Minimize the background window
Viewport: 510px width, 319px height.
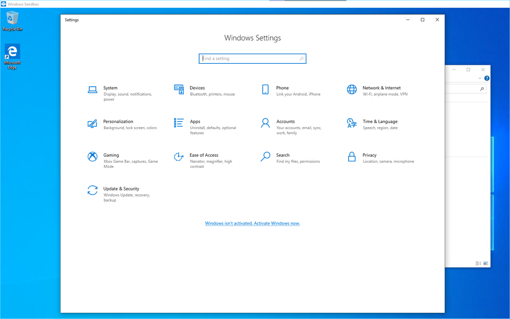tap(454, 69)
